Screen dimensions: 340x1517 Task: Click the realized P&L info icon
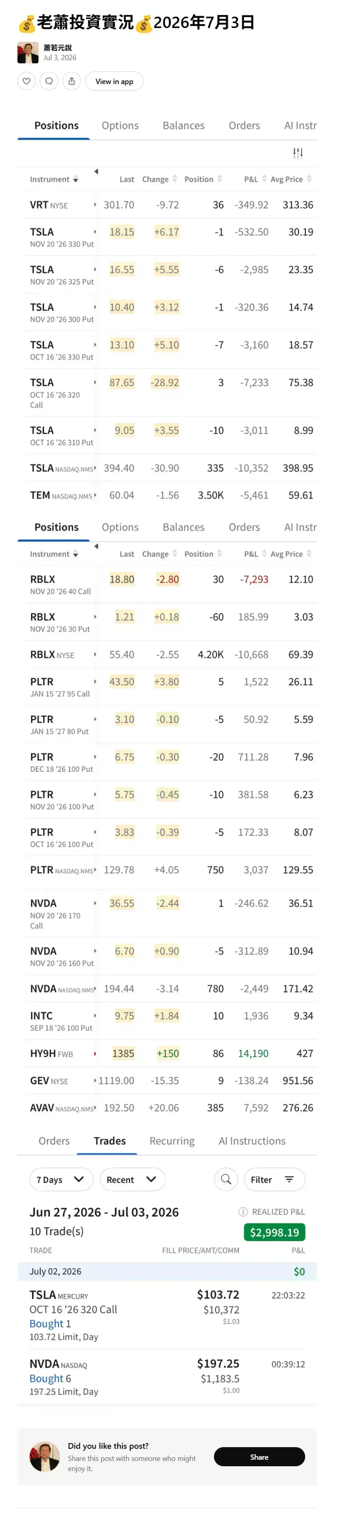(243, 1212)
